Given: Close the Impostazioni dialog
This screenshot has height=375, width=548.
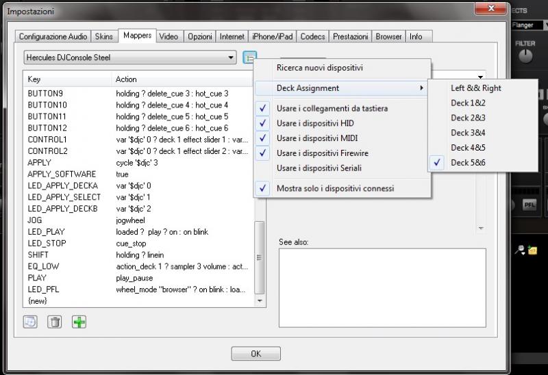Looking at the screenshot, I should click(x=490, y=8).
